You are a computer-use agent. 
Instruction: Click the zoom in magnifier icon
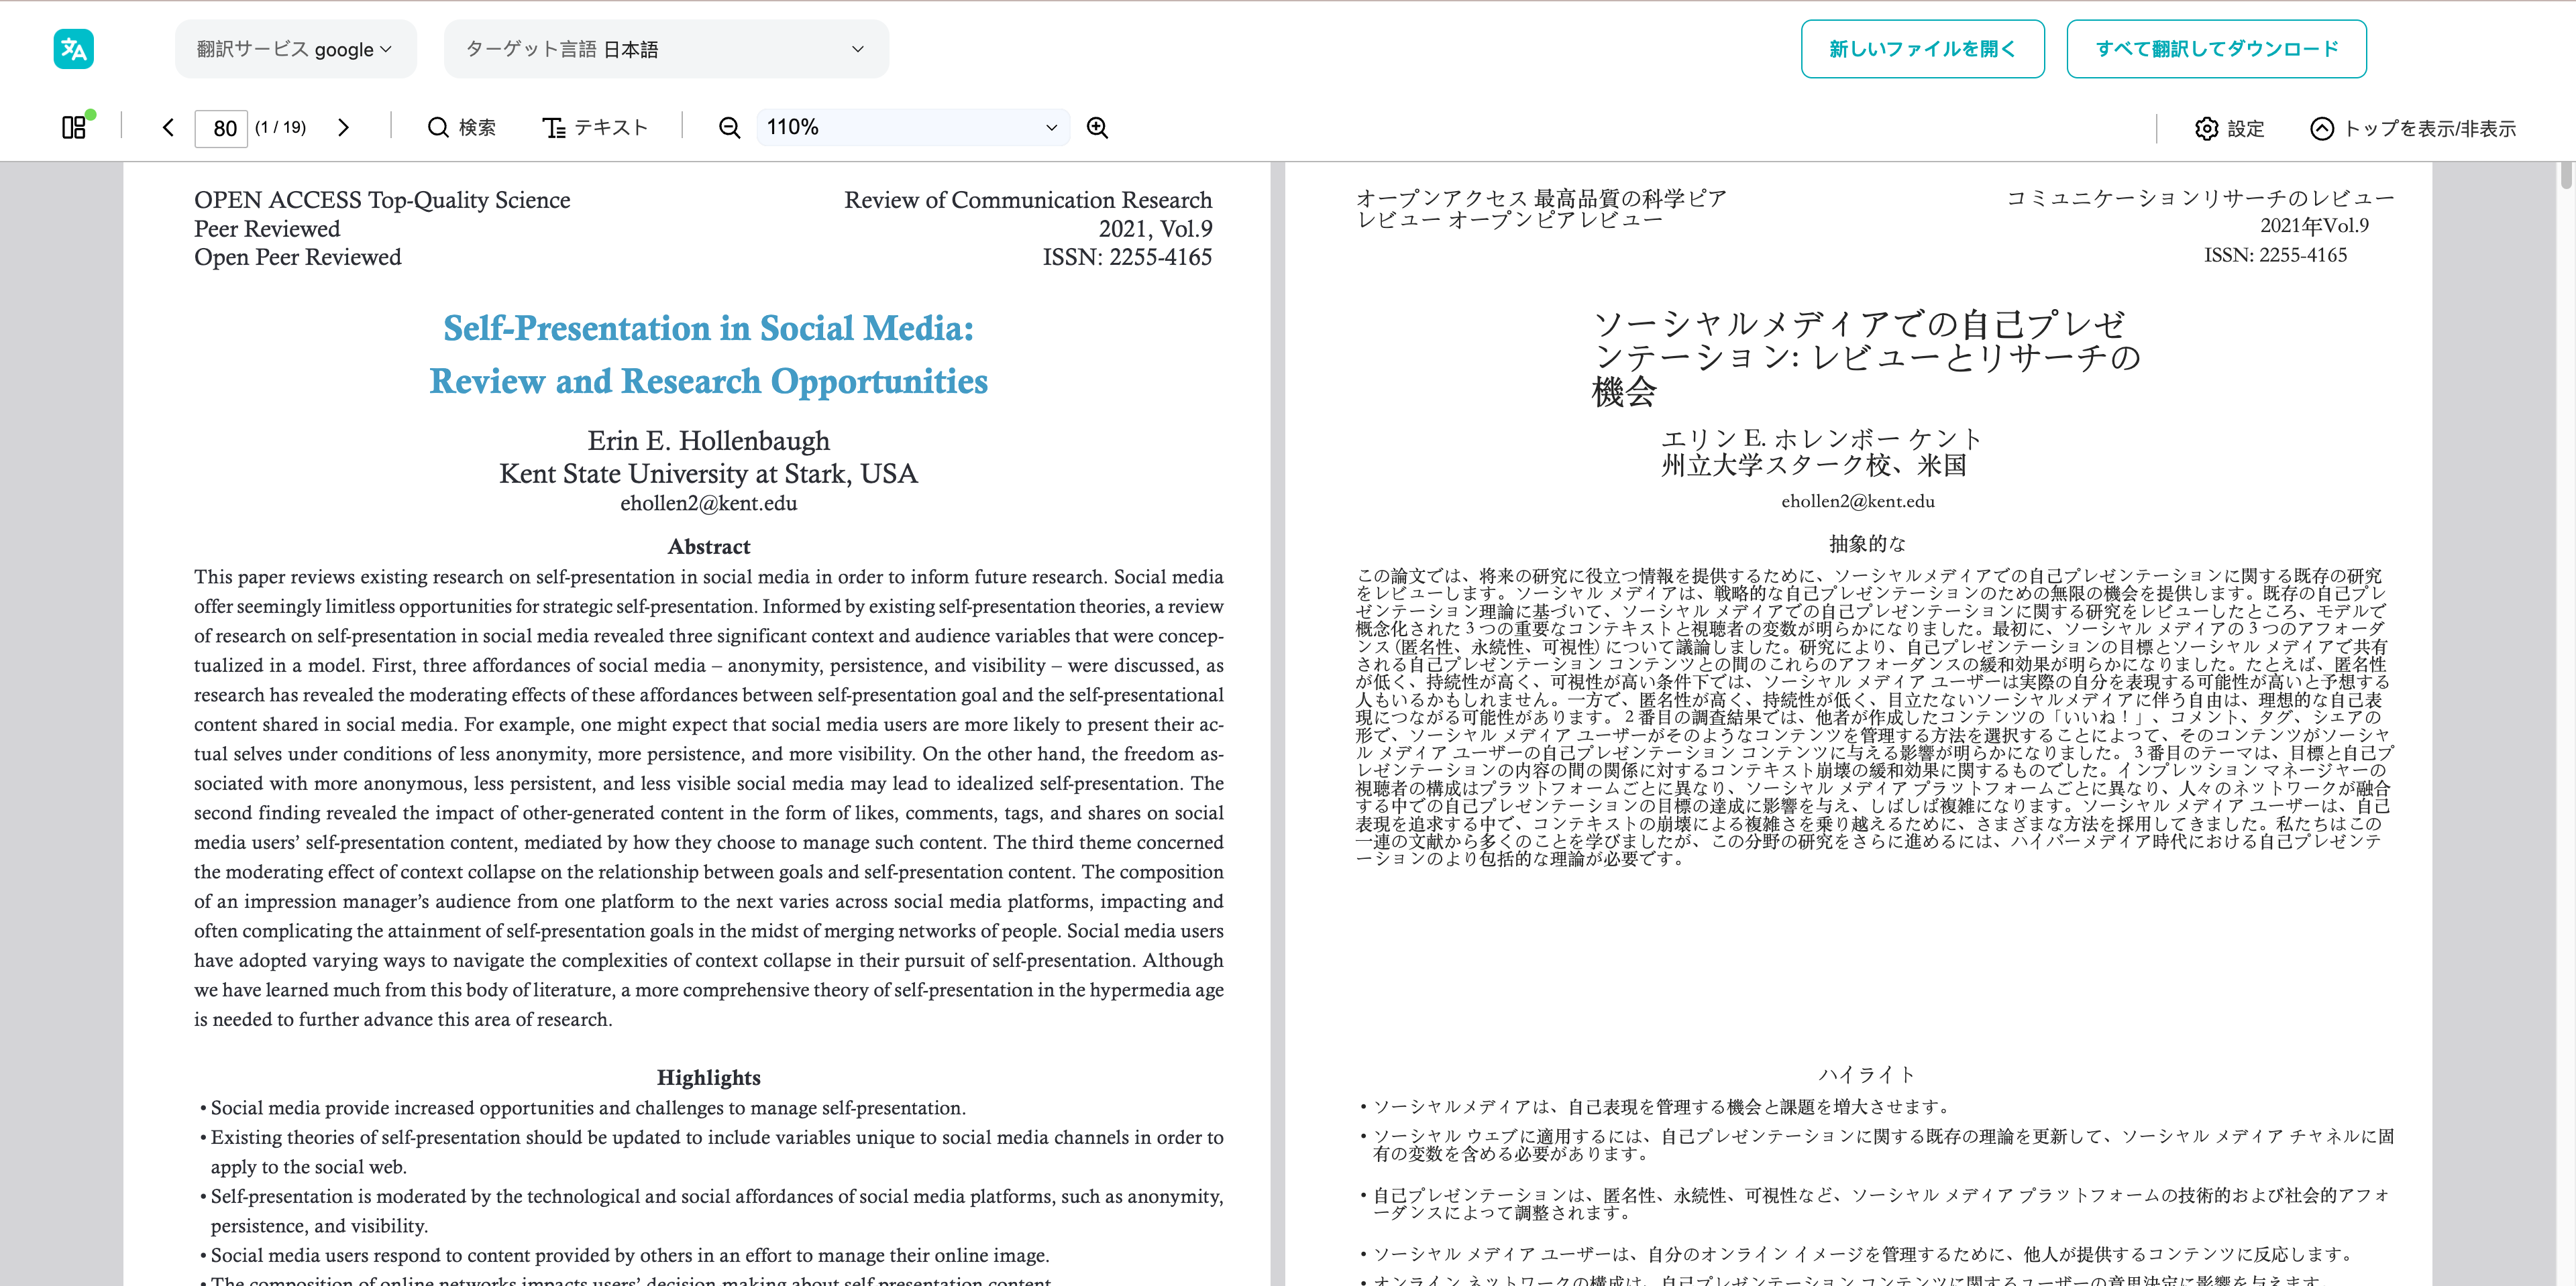1097,128
